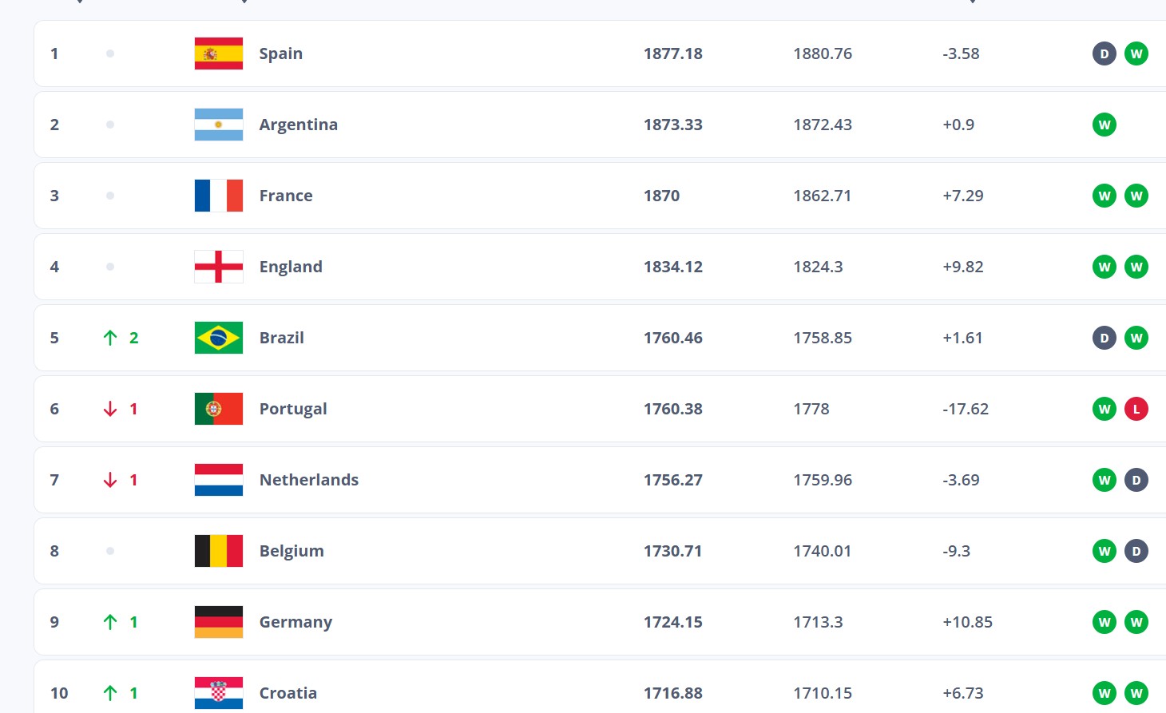Click Spain's total points 1877.18
Viewport: 1166px width, 713px height.
click(x=672, y=53)
